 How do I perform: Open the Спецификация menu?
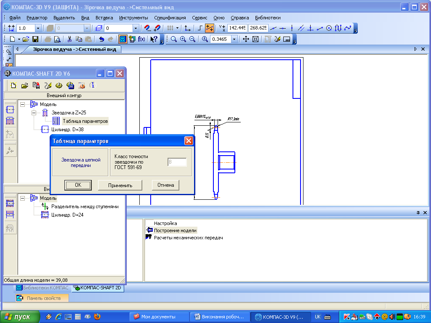170,18
